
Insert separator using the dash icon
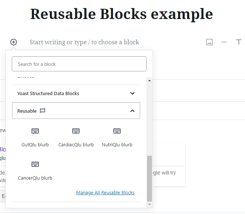click(x=224, y=42)
